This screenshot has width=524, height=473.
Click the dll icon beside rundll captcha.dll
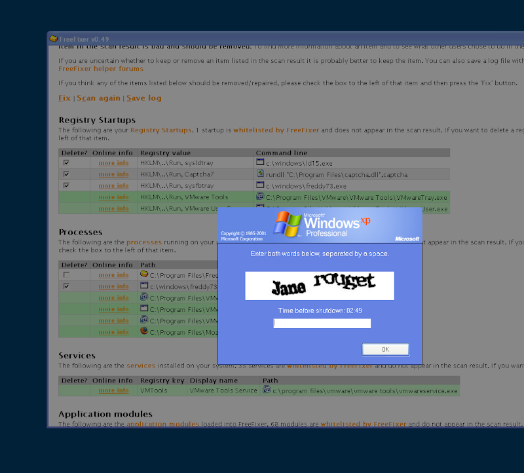pyautogui.click(x=260, y=174)
